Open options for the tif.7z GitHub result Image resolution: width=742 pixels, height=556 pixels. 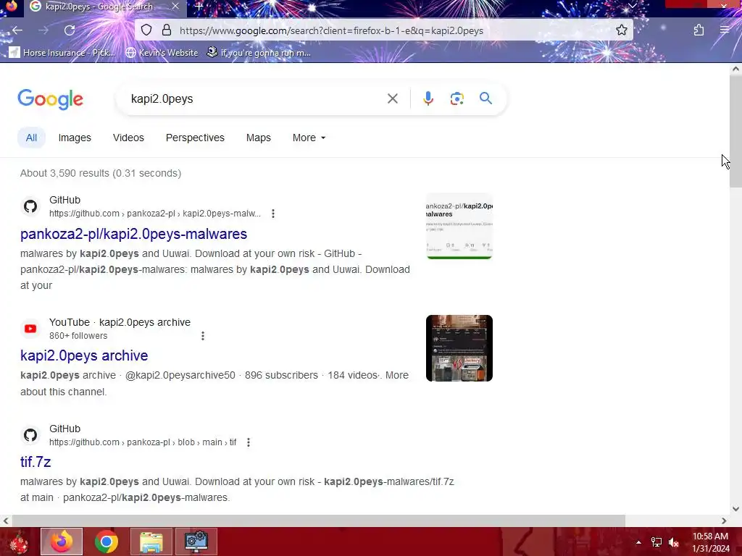(x=249, y=442)
